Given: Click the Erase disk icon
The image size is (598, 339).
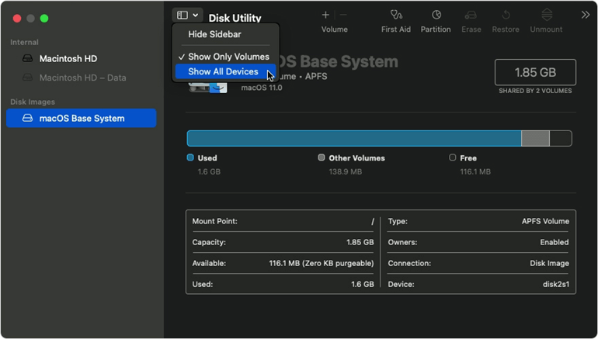Looking at the screenshot, I should point(471,15).
